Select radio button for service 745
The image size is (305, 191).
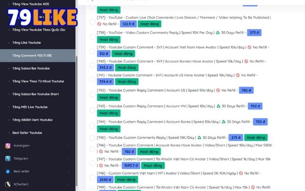click(92, 138)
